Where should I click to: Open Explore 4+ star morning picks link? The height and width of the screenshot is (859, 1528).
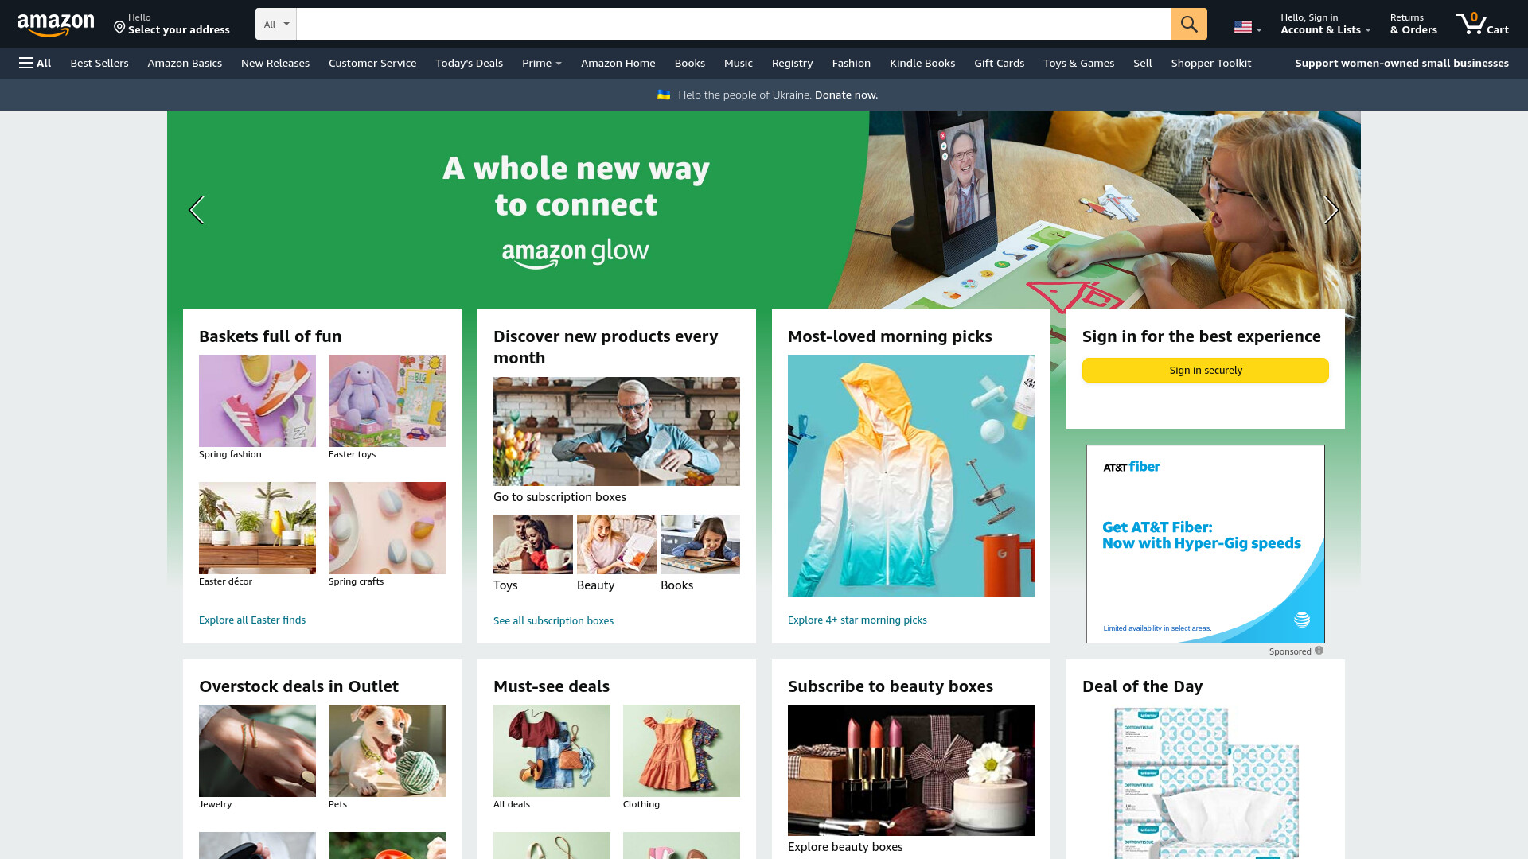click(857, 620)
